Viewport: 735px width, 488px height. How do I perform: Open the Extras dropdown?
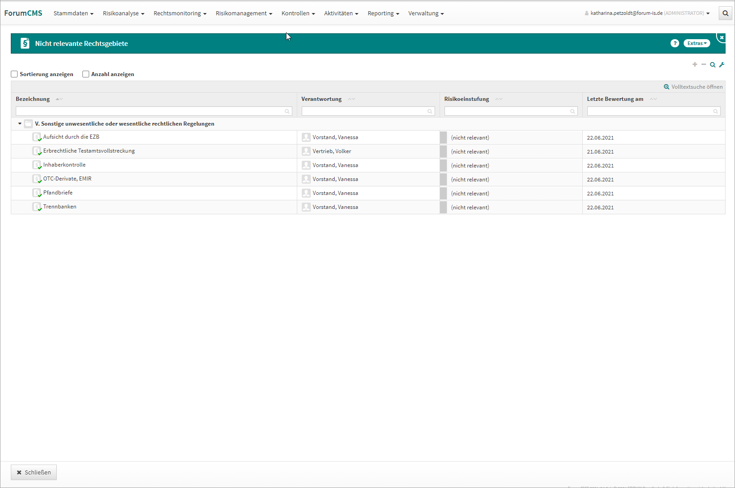coord(696,43)
